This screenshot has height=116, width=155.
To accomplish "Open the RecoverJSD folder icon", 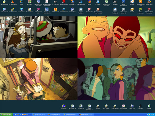I will pos(89,10).
